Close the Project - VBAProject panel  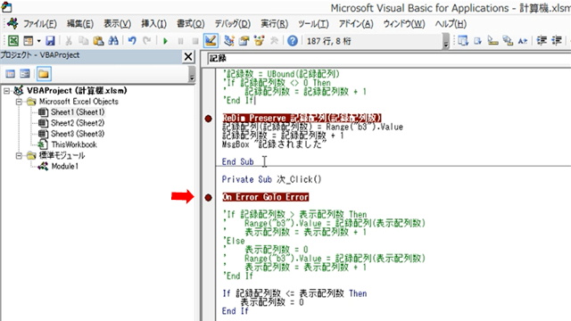click(188, 56)
